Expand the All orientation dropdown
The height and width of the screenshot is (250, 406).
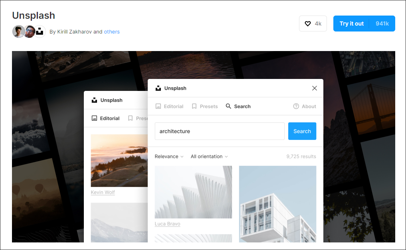tap(209, 156)
